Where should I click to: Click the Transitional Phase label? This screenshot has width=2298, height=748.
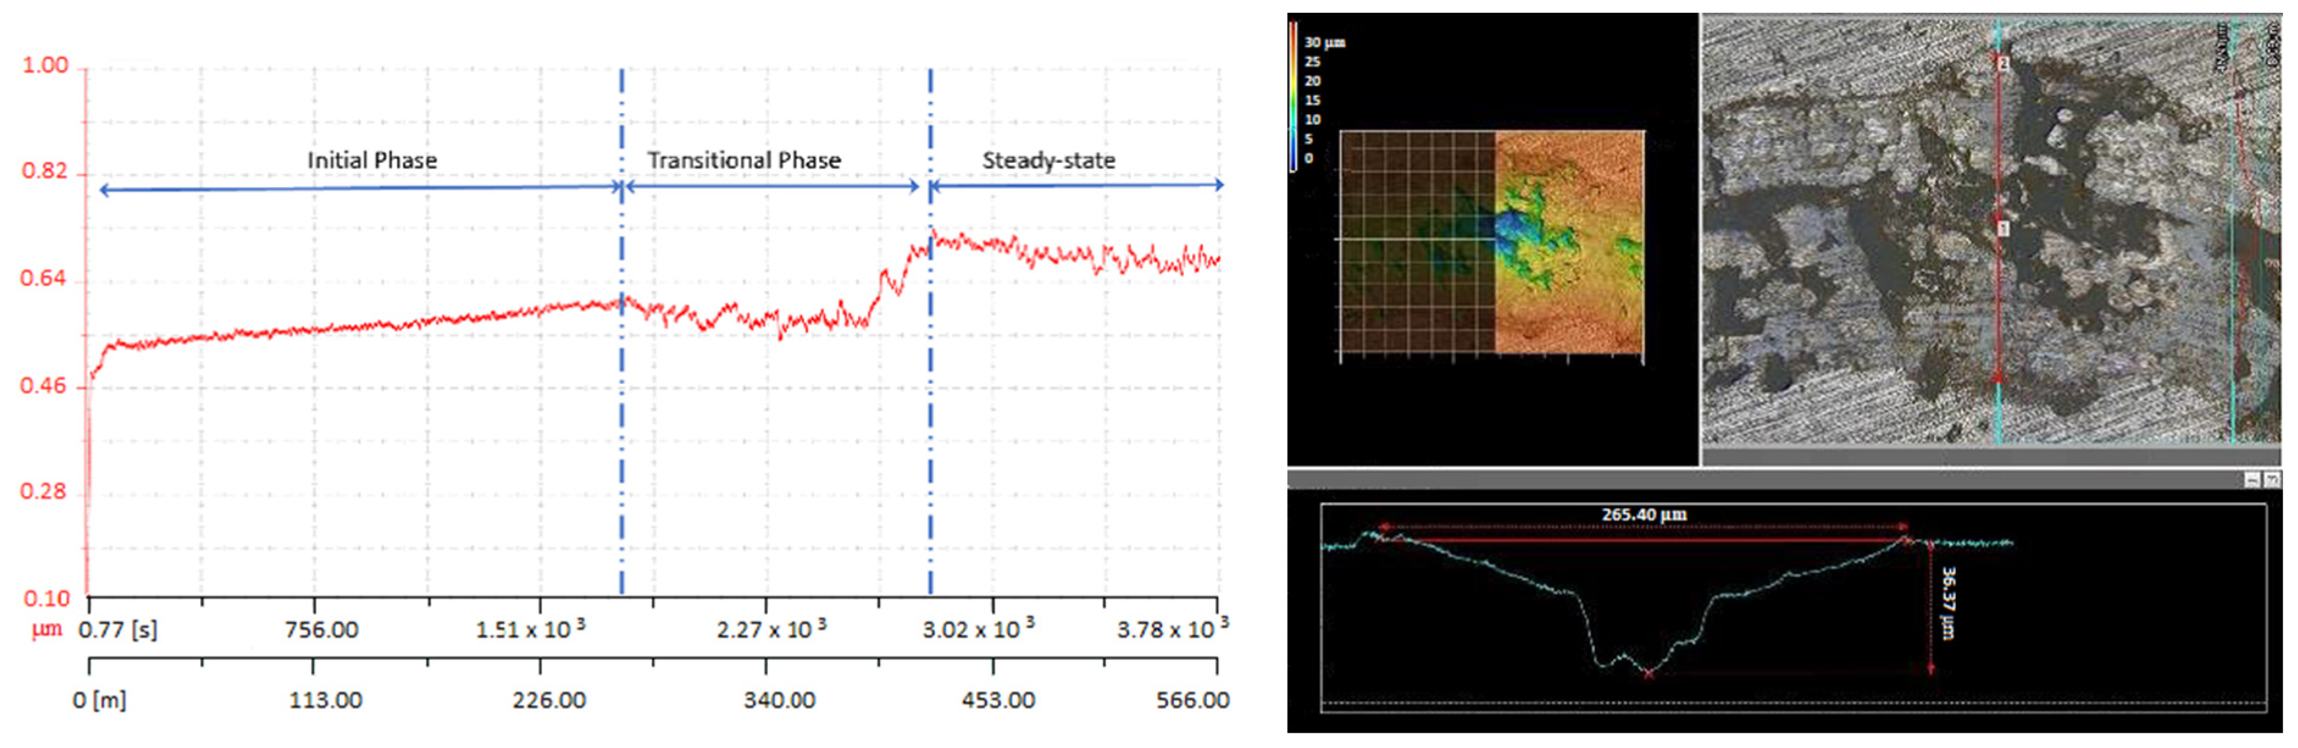pos(743,160)
